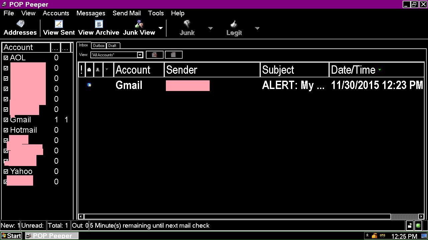Screen dimensions: 428x240
Task: Sort messages by Account column header
Action: 139,70
